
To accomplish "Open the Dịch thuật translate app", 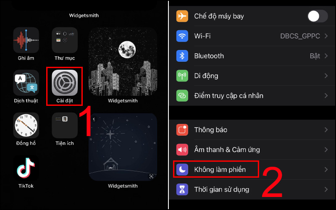I will (x=26, y=83).
